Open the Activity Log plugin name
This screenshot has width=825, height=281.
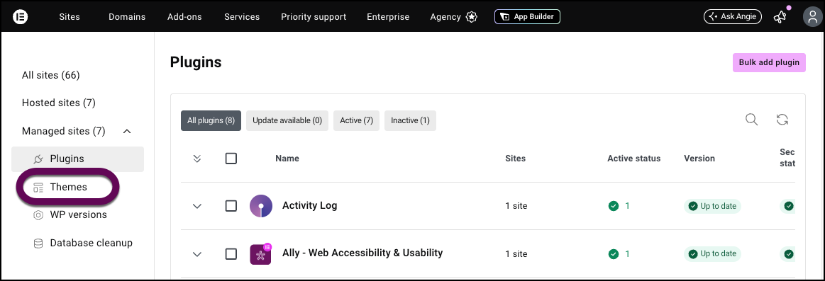coord(309,205)
